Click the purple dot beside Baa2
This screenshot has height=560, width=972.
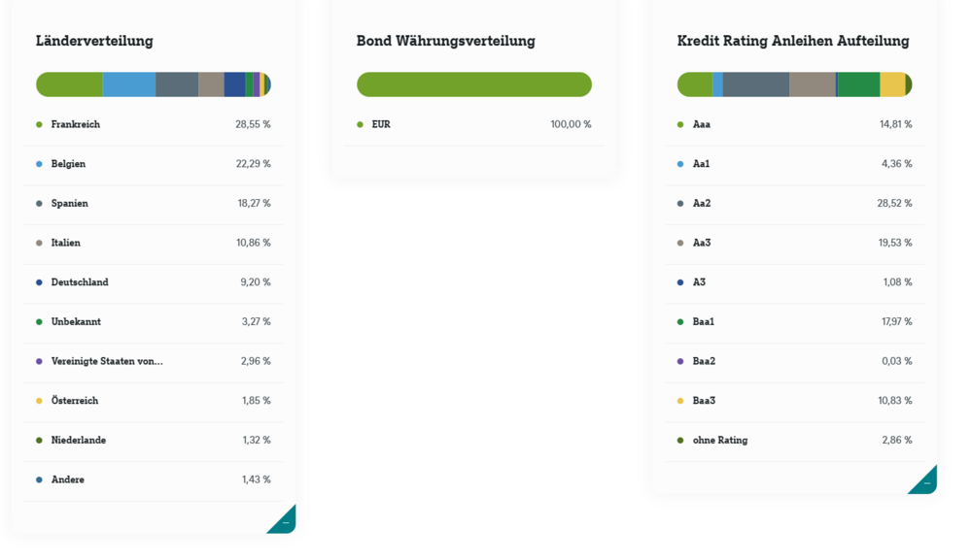[x=680, y=361]
